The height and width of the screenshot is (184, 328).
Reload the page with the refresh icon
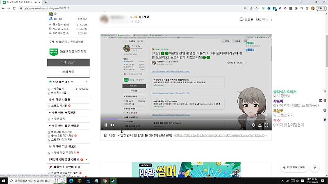pos(14,8)
